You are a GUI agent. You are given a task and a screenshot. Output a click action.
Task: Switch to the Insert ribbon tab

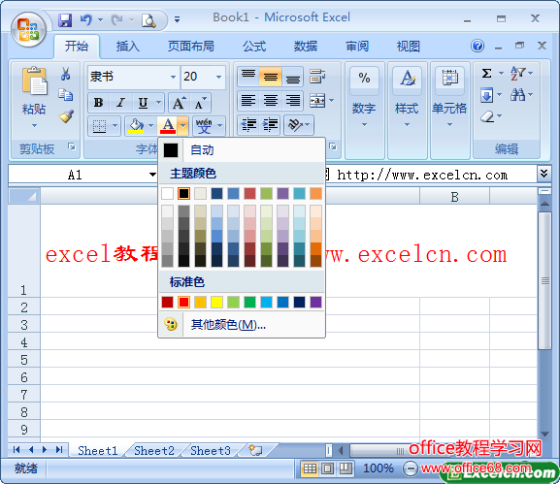(x=128, y=47)
